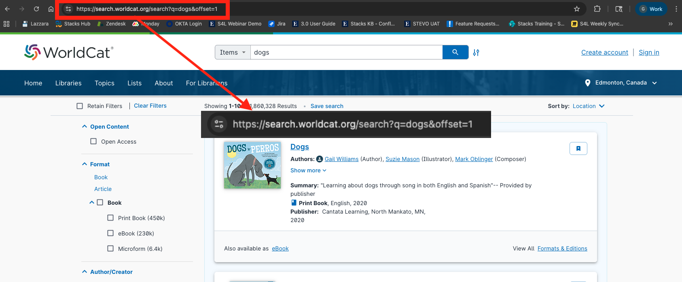The image size is (682, 282).
Task: Click the Work profile button
Action: [x=651, y=9]
